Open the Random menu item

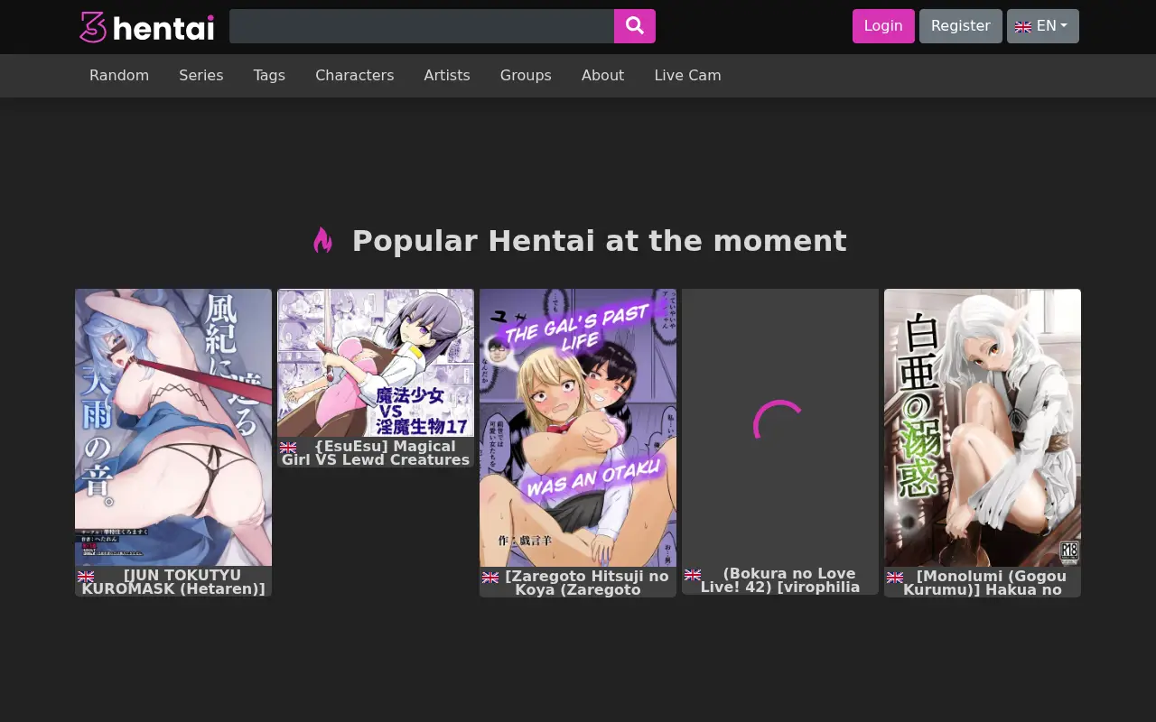pos(119,76)
